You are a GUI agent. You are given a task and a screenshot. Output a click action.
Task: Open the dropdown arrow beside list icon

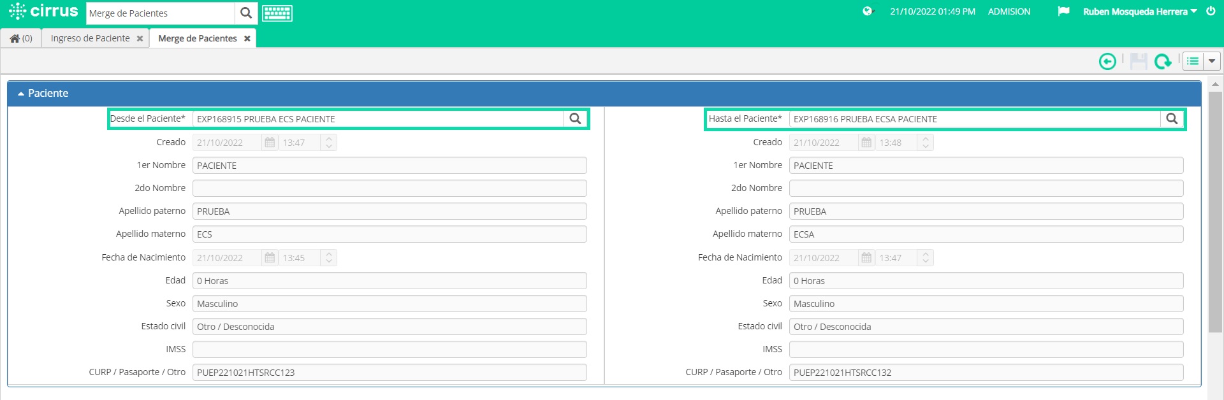tap(1211, 61)
